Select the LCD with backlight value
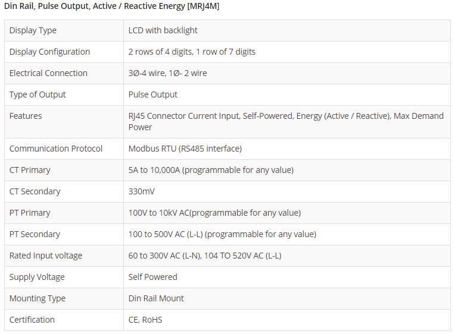 [x=163, y=30]
